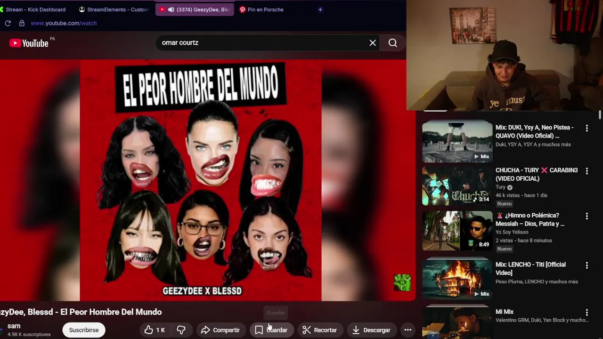
Task: Save video with Guardar button
Action: pos(272,330)
